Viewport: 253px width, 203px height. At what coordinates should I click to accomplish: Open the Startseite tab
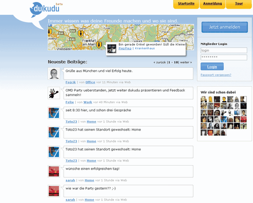tap(186, 4)
